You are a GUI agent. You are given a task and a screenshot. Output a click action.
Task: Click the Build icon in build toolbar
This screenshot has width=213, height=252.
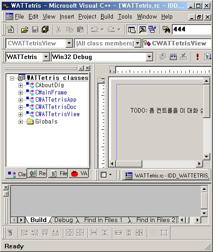[x=173, y=57]
